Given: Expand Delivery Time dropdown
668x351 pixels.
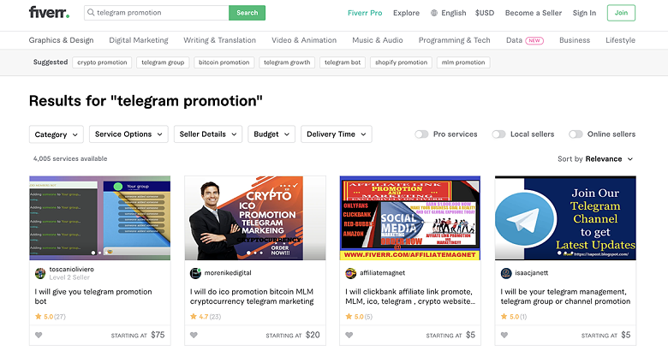Looking at the screenshot, I should point(336,134).
